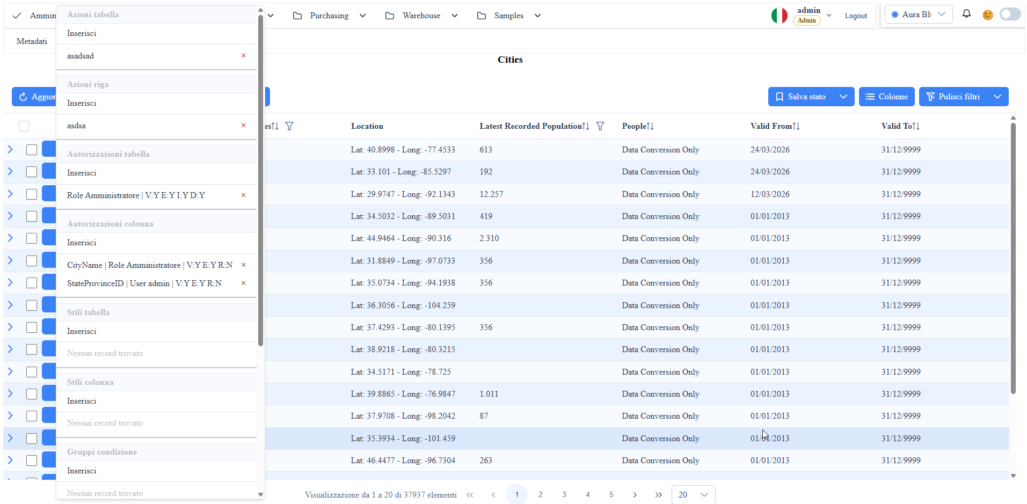This screenshot has width=1027, height=504.
Task: Check the row with Lat 35.0734
Action: click(x=32, y=283)
